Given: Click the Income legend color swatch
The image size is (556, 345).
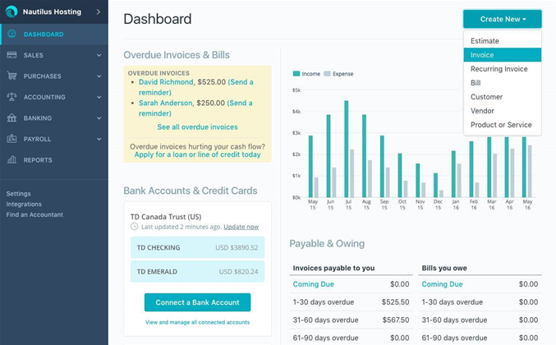Looking at the screenshot, I should 296,74.
